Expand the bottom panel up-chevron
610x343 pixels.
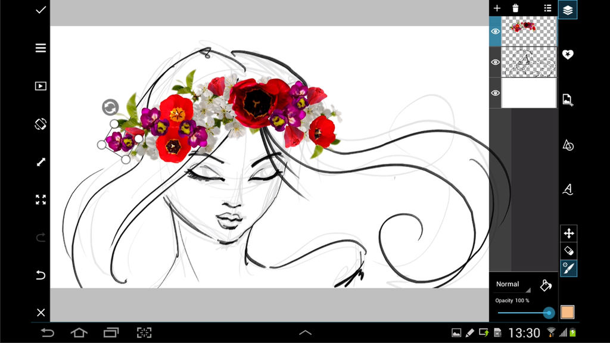coord(306,333)
